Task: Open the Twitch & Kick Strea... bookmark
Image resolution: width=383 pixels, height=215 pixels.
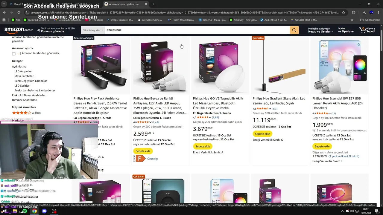Action: [181, 20]
